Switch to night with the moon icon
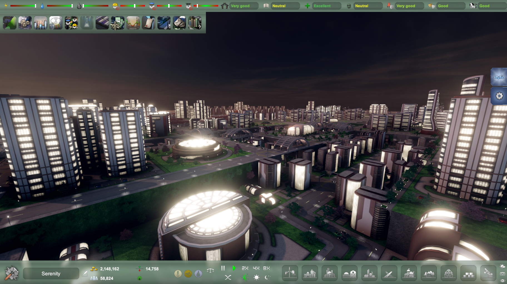The height and width of the screenshot is (284, 507). tap(267, 277)
